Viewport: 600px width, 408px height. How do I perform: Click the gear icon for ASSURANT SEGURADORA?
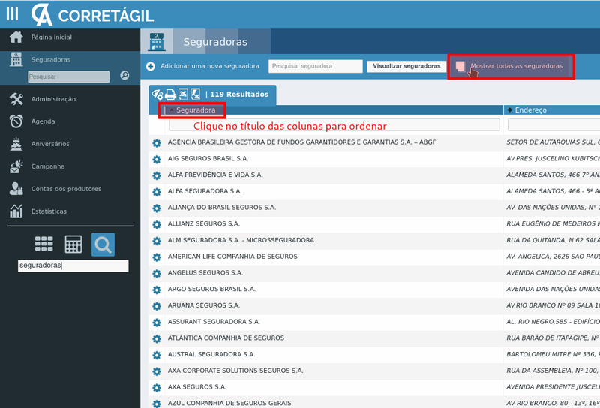tap(157, 322)
